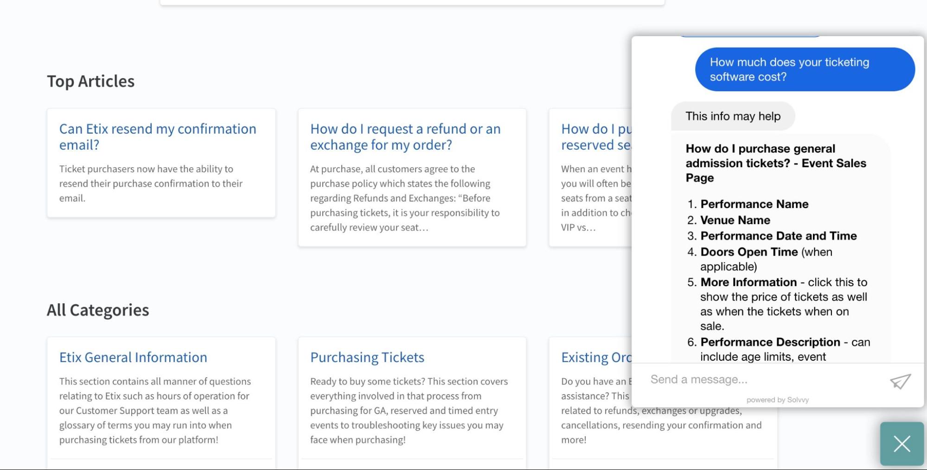Click the Performance Name list item
Image resolution: width=927 pixels, height=470 pixels.
pyautogui.click(x=754, y=204)
